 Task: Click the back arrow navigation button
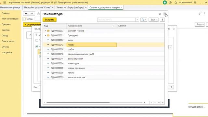coord(26,13)
